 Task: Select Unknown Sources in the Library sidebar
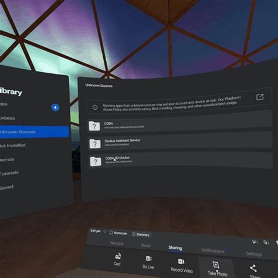coord(35,132)
